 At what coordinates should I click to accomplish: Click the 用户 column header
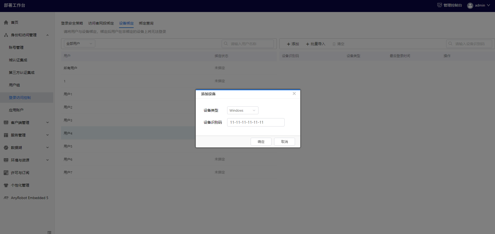click(67, 56)
